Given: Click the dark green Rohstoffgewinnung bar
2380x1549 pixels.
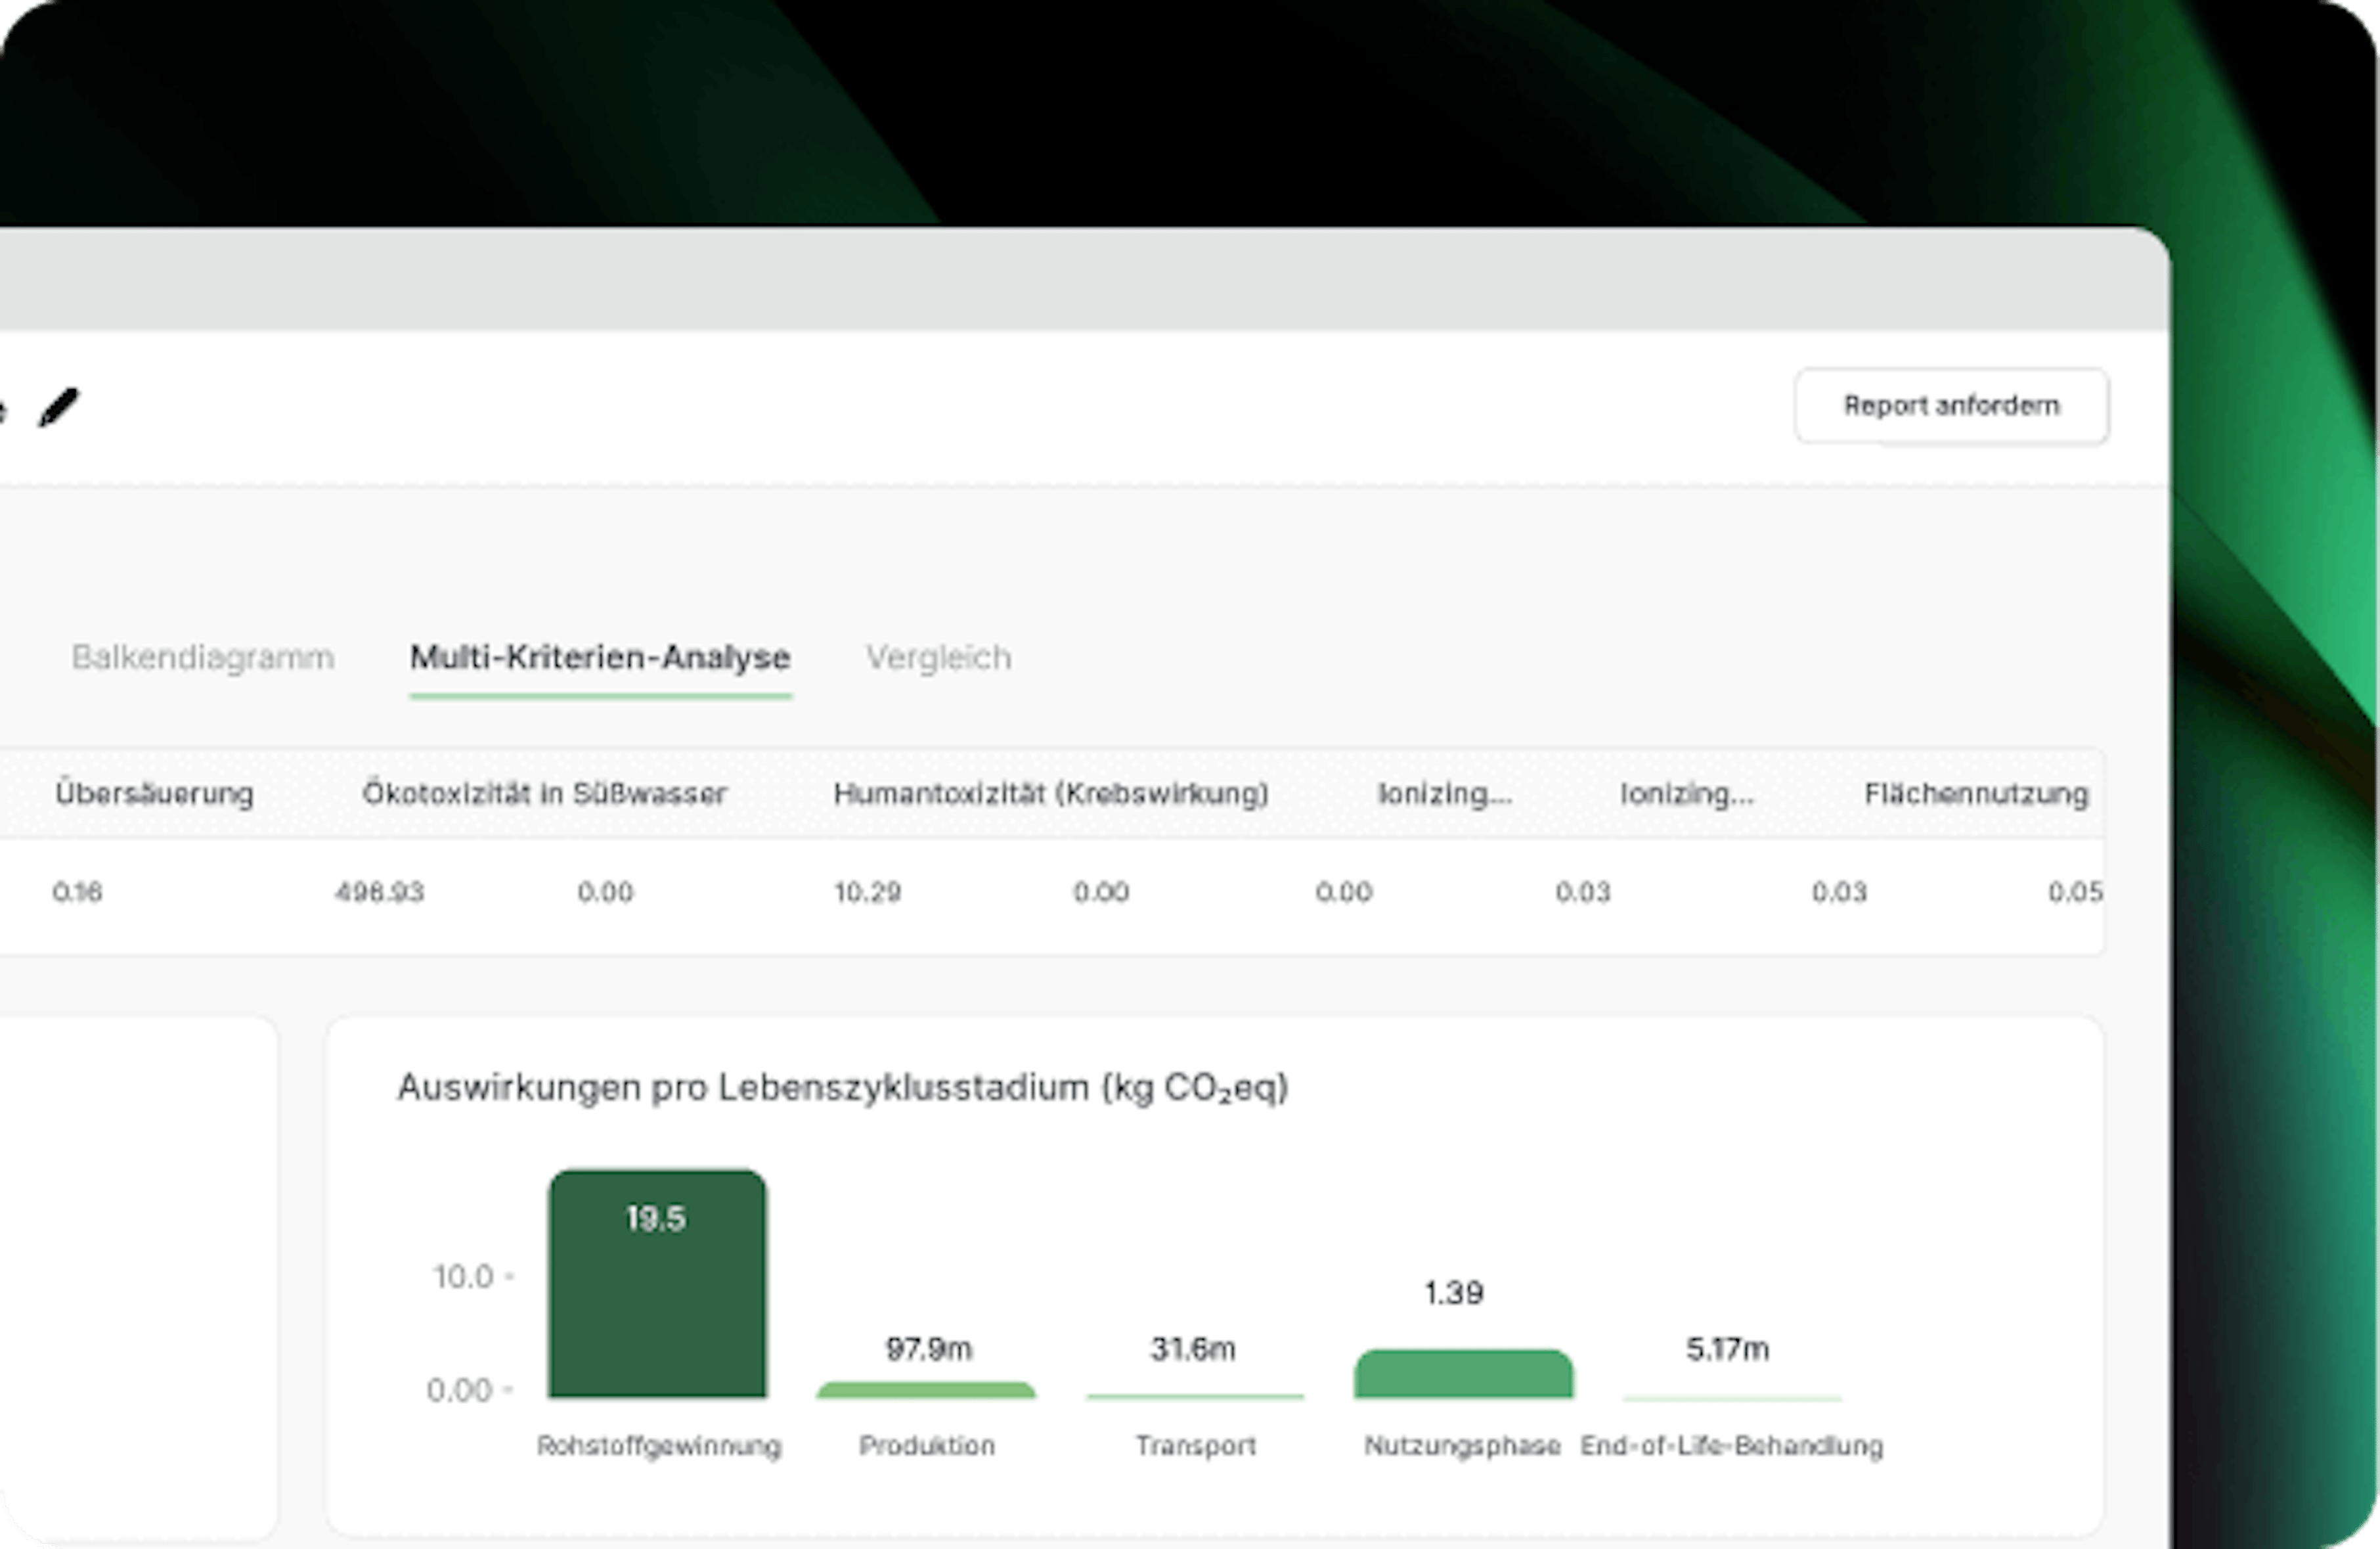Looking at the screenshot, I should (x=657, y=1300).
